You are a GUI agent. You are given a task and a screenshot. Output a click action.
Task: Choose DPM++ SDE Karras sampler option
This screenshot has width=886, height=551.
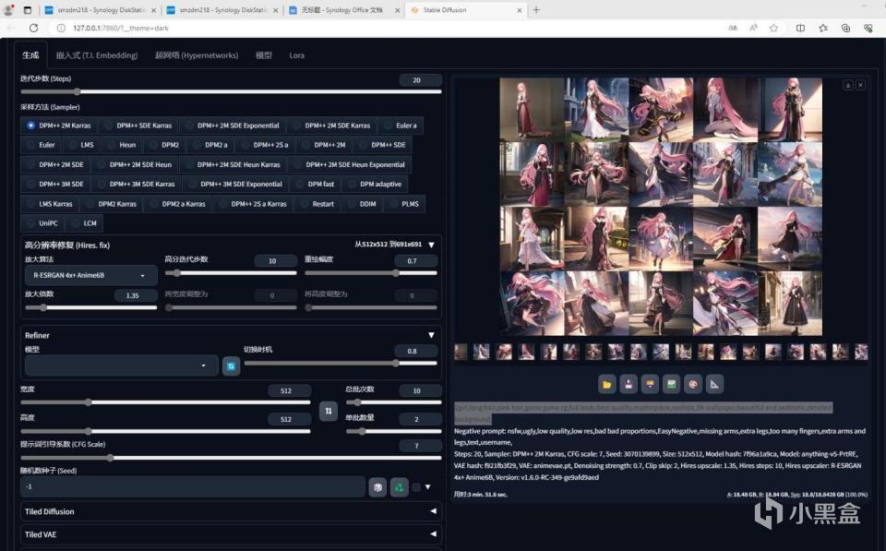pyautogui.click(x=139, y=126)
